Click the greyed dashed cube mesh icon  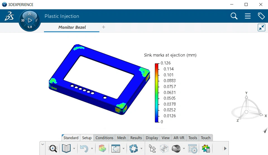pos(164,149)
